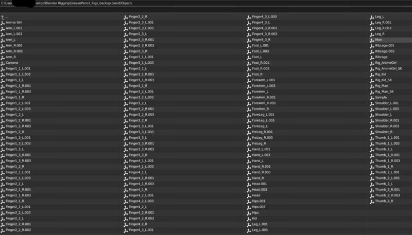Click icon beside Thumb_1_R
The width and height of the screenshot is (412, 235).
point(372,167)
